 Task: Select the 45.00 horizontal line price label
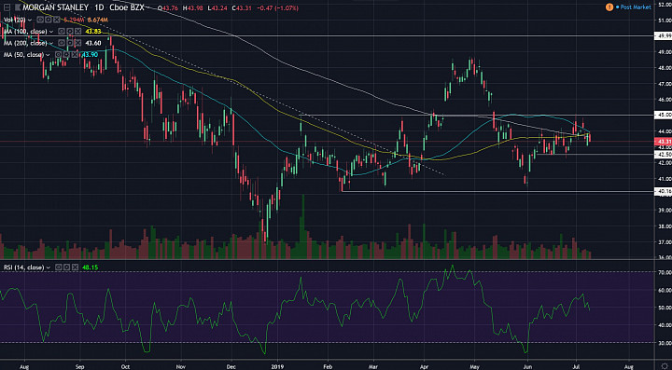point(664,115)
